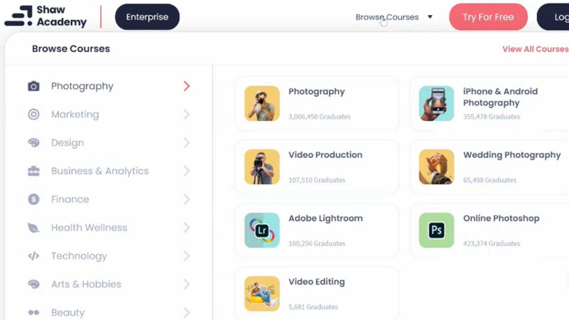The width and height of the screenshot is (569, 320).
Task: Click the dollar coin icon beside Finance
Action: coord(33,199)
